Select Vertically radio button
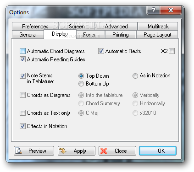This screenshot has width=194, height=172. click(x=135, y=95)
